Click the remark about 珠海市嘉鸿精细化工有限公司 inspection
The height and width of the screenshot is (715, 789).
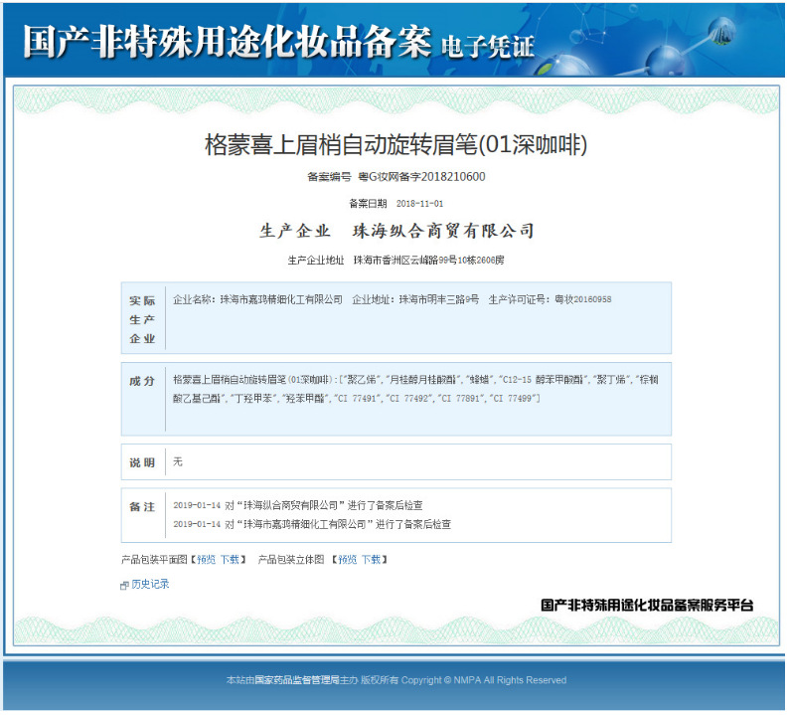tap(312, 525)
